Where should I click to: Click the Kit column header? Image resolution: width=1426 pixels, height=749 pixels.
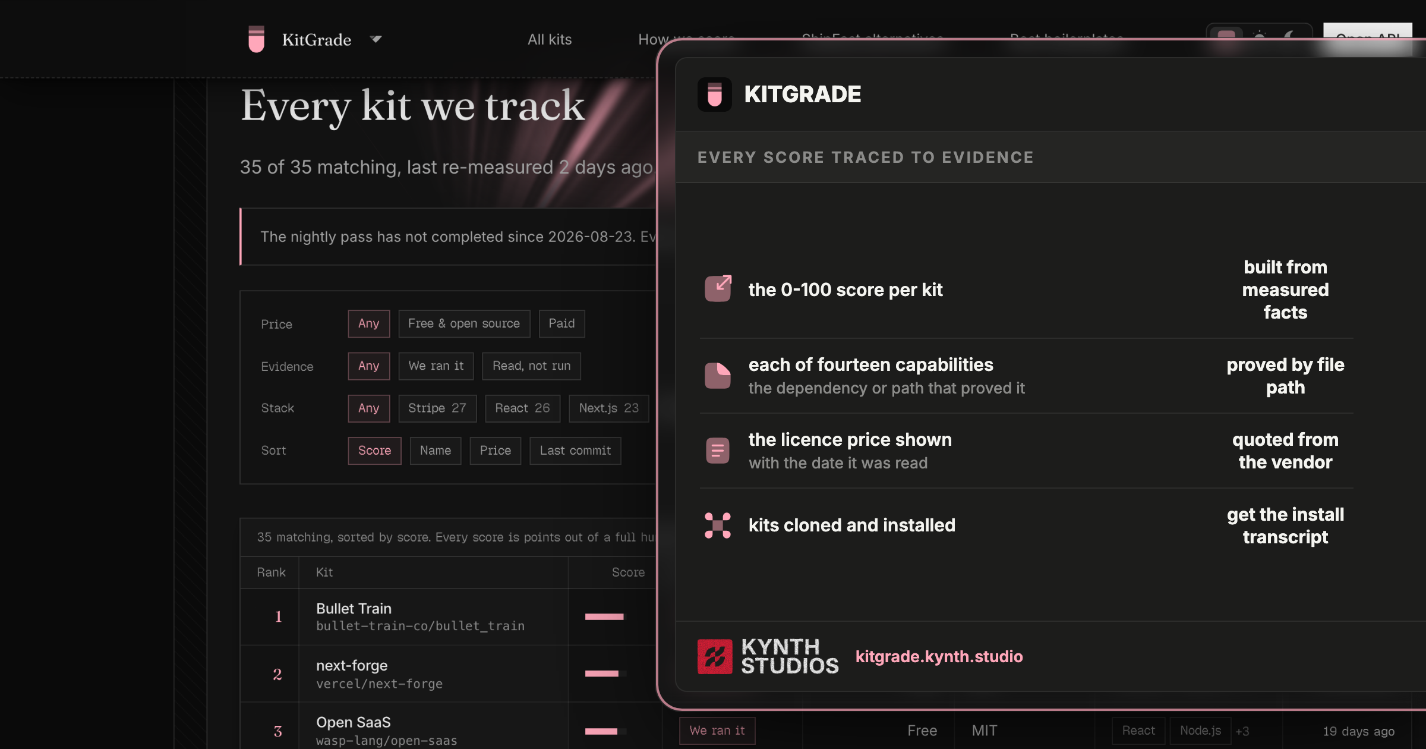(324, 572)
